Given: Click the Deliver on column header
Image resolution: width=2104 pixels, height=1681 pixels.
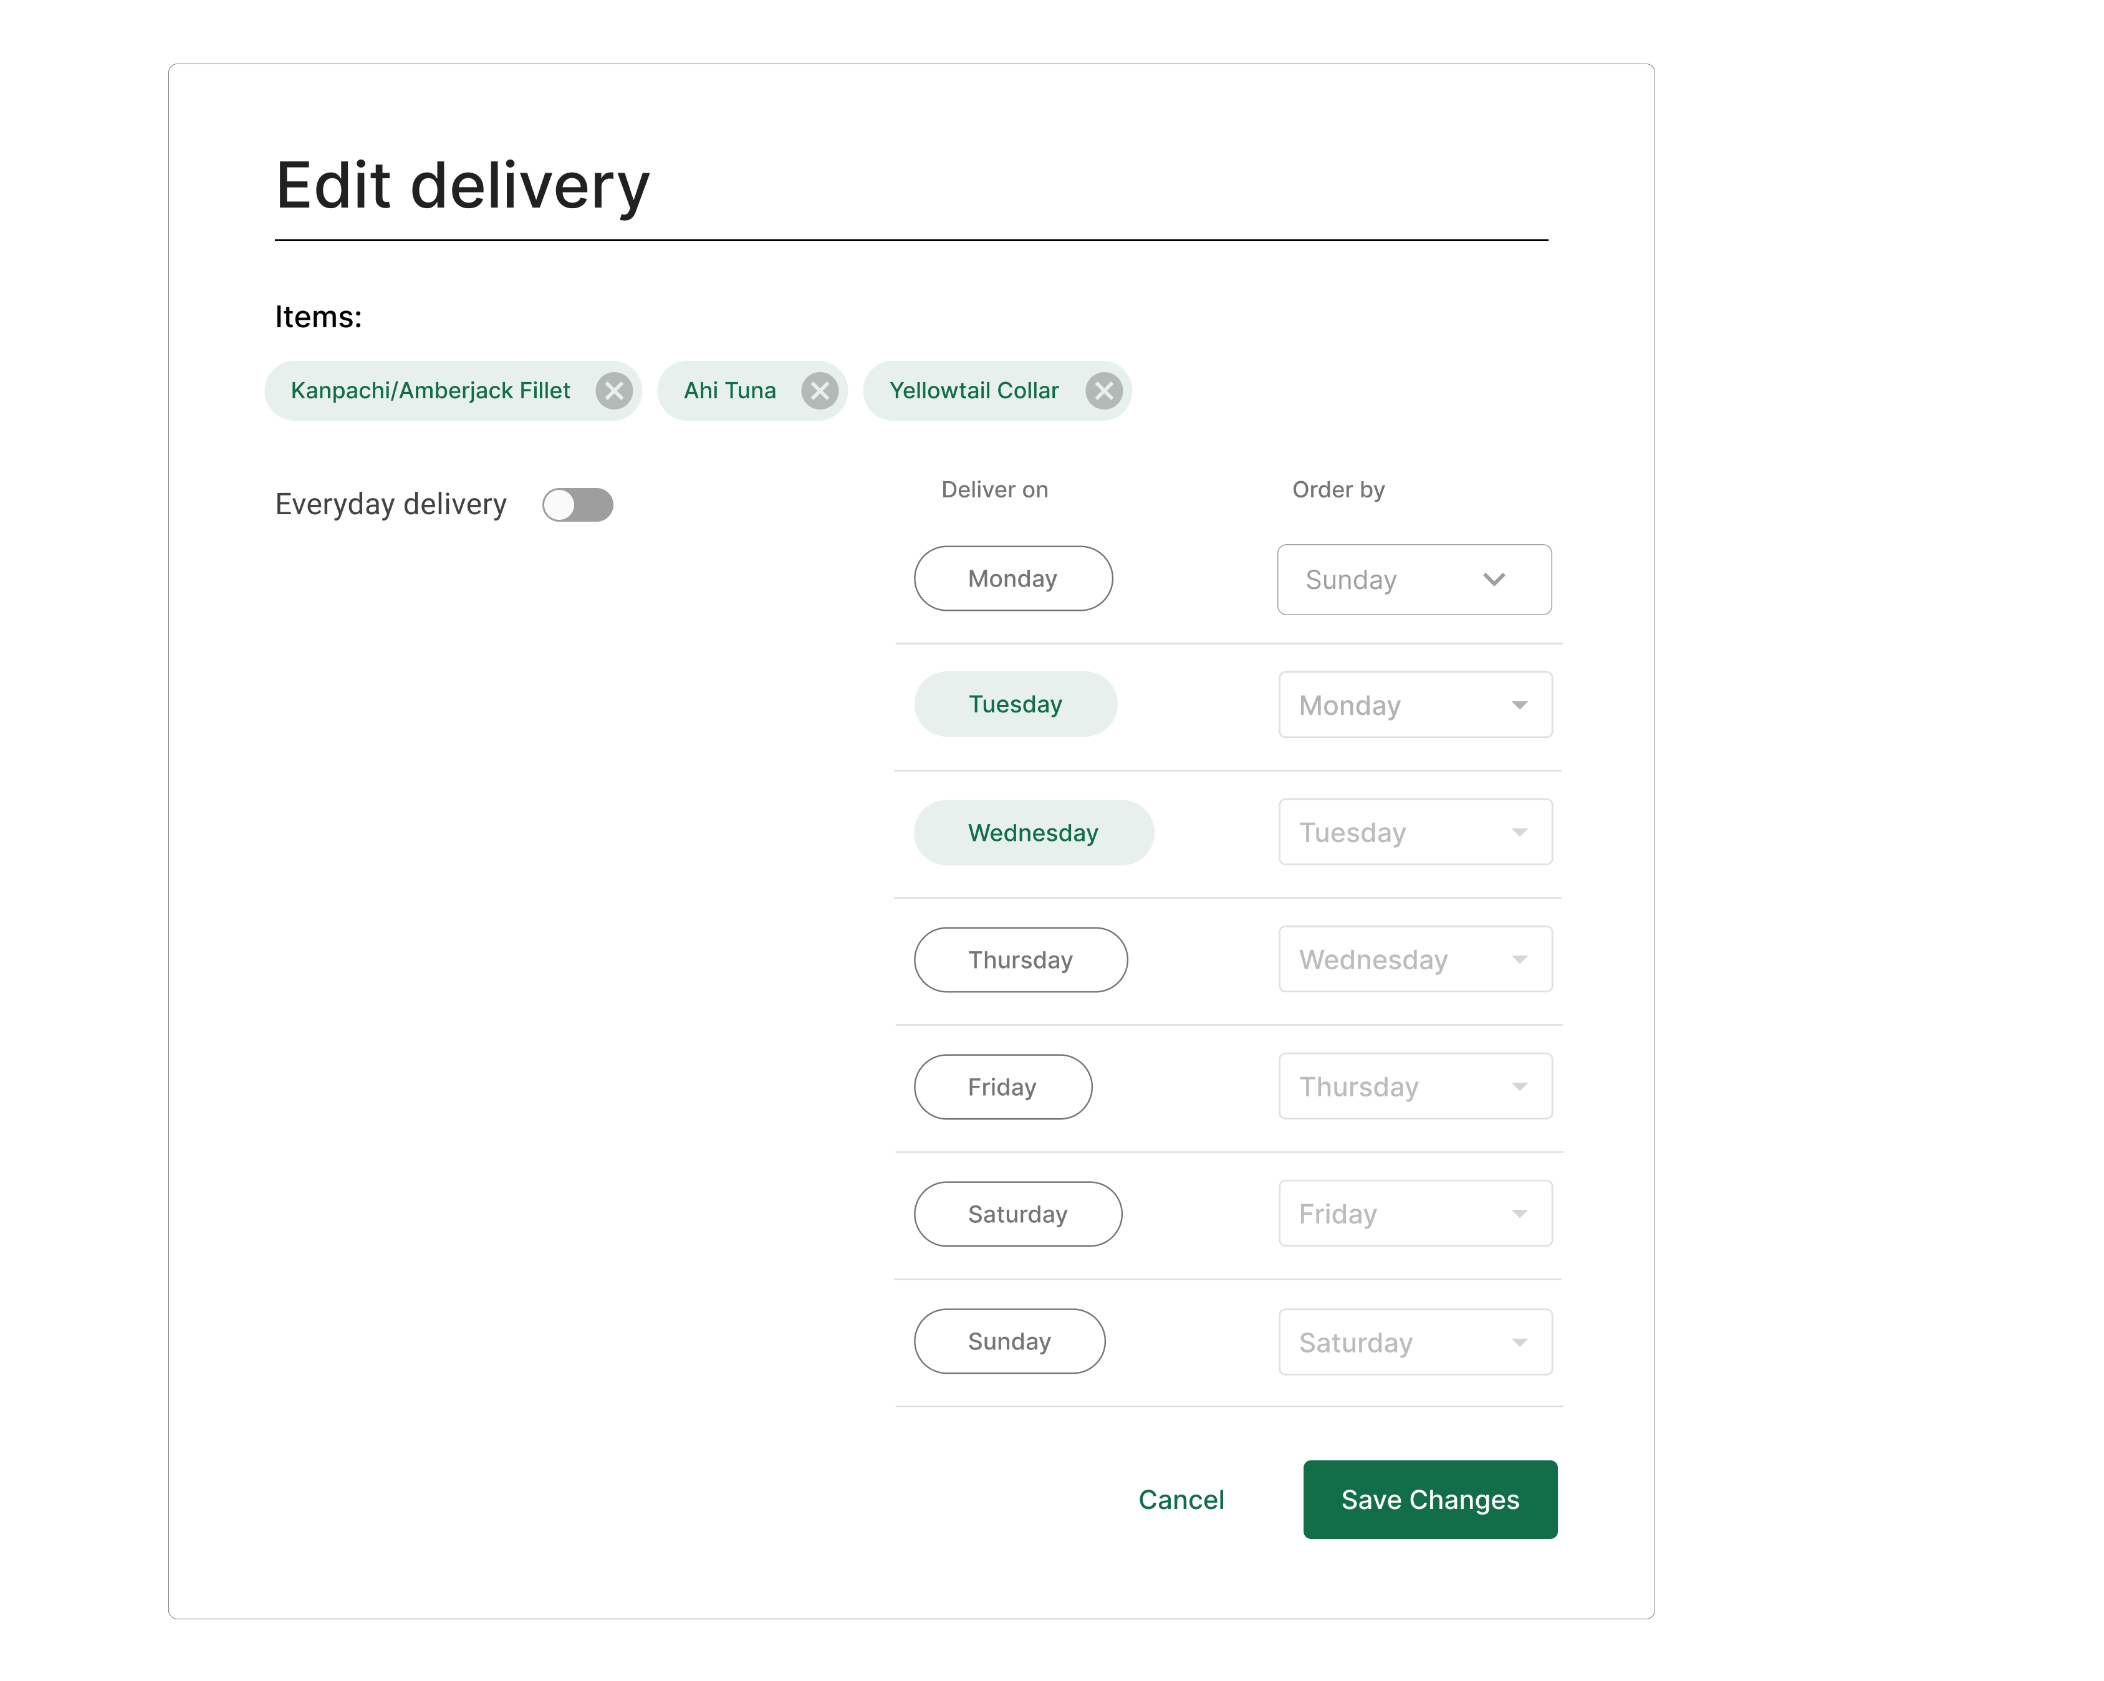Looking at the screenshot, I should point(994,490).
